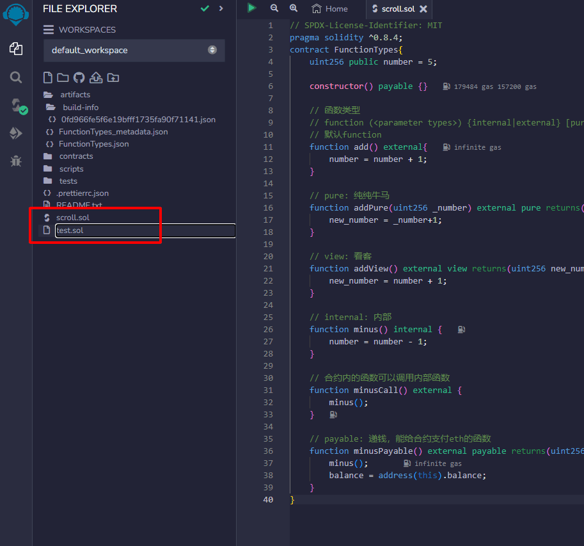The image size is (584, 546).
Task: Click the zoom out editor icon
Action: click(x=274, y=8)
